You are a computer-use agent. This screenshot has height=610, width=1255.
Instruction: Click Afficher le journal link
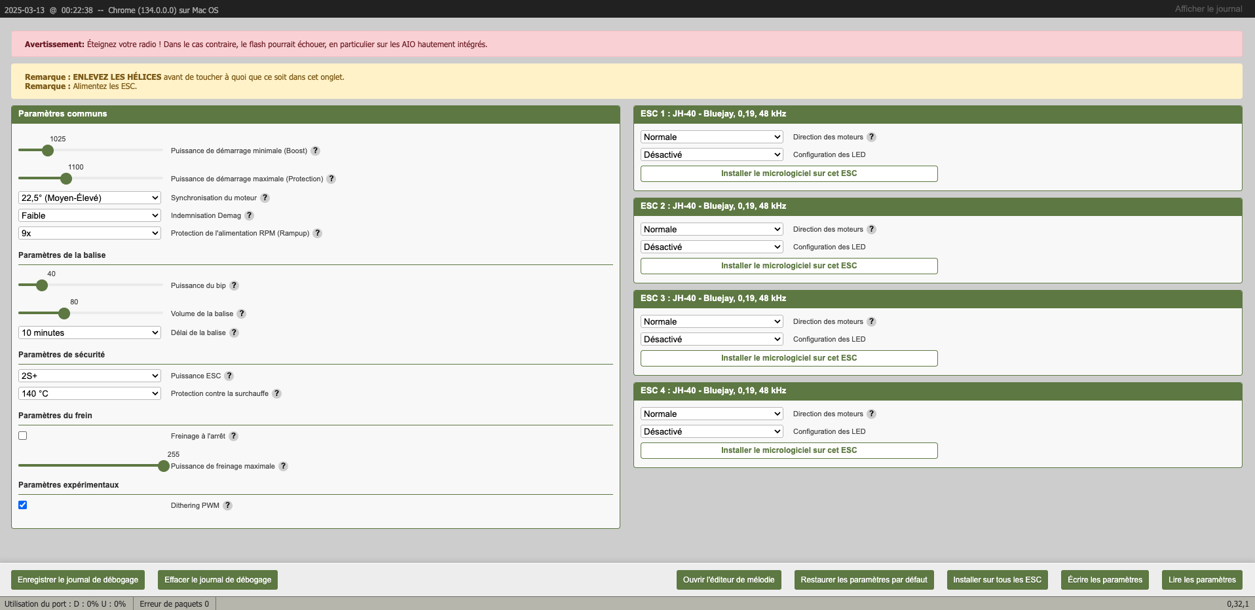(1208, 9)
